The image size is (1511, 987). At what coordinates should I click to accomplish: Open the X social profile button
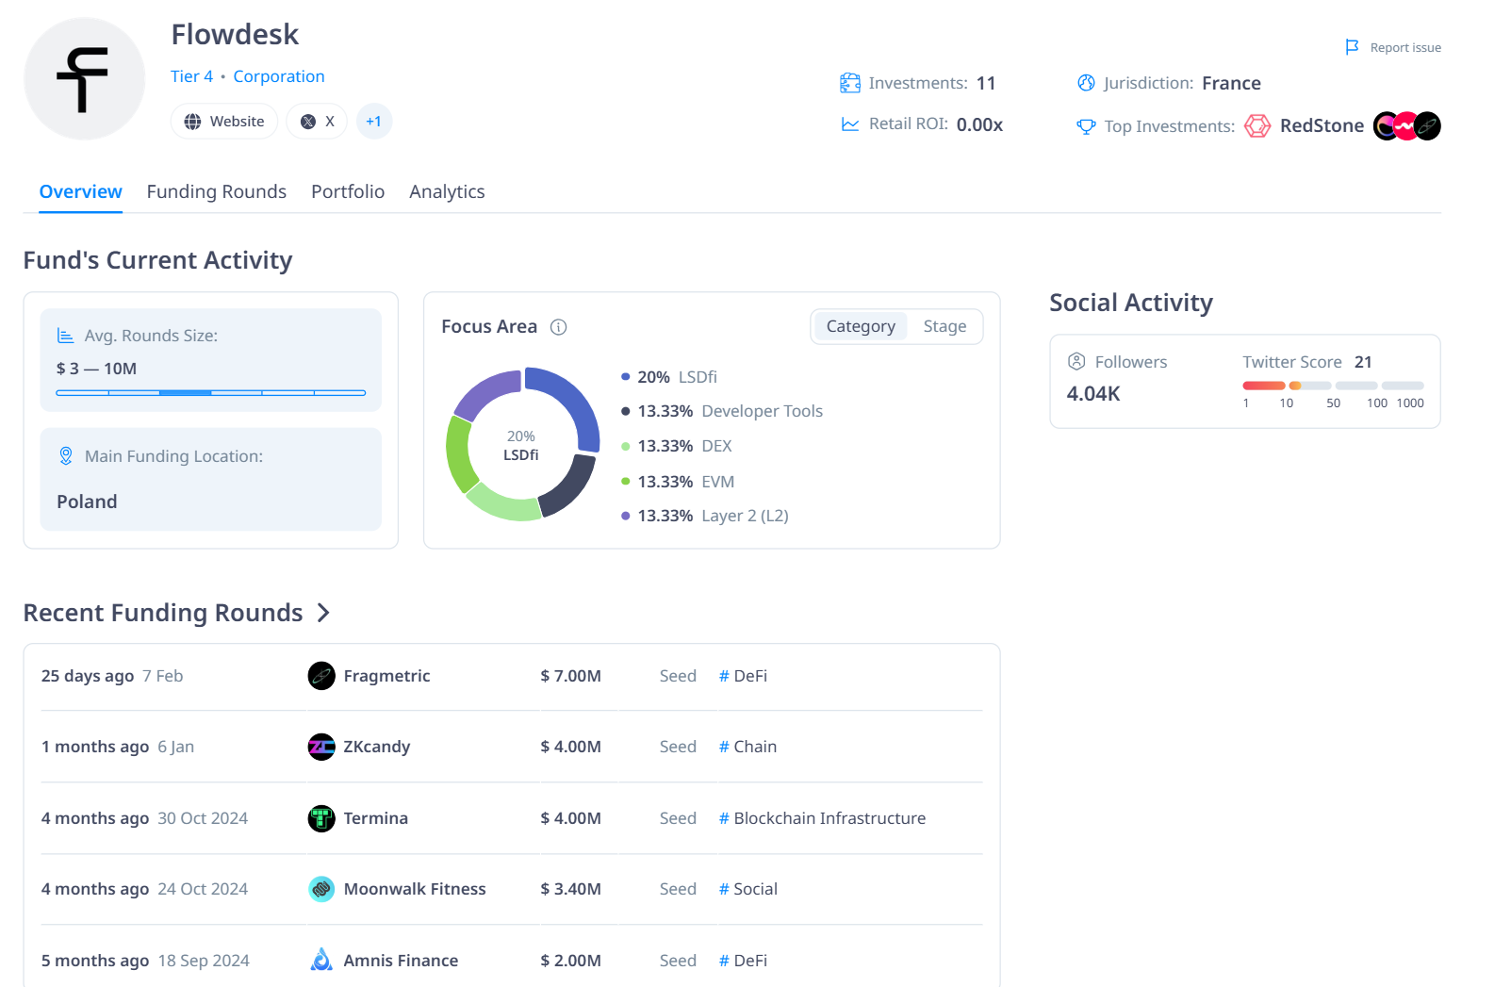click(317, 122)
